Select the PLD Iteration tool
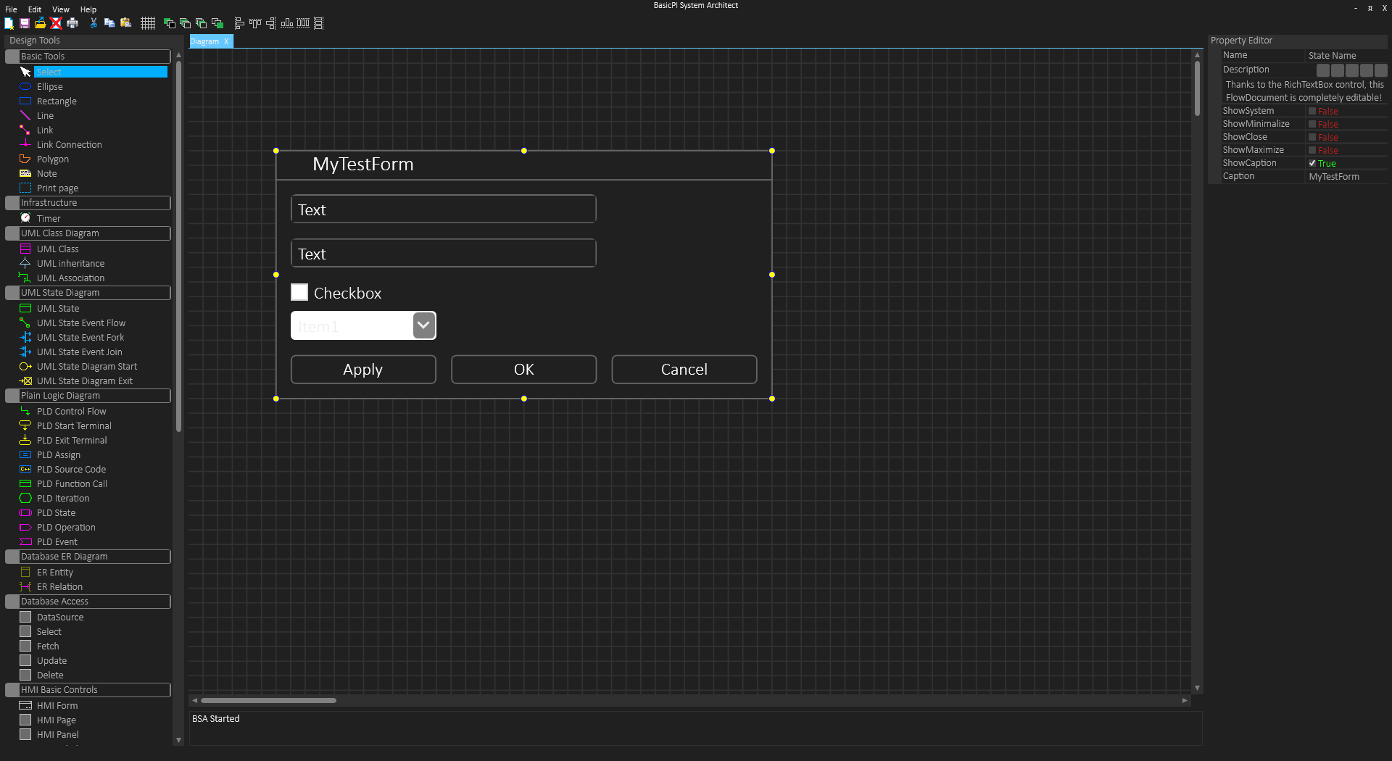The width and height of the screenshot is (1392, 761). 63,498
